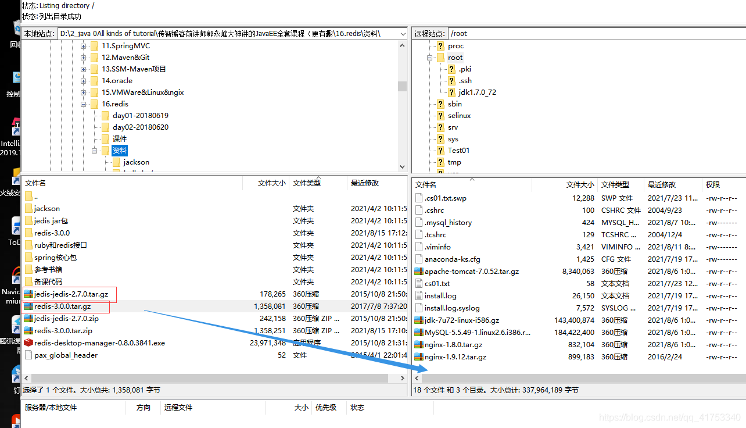Select the .mysql_history remote file name

448,223
